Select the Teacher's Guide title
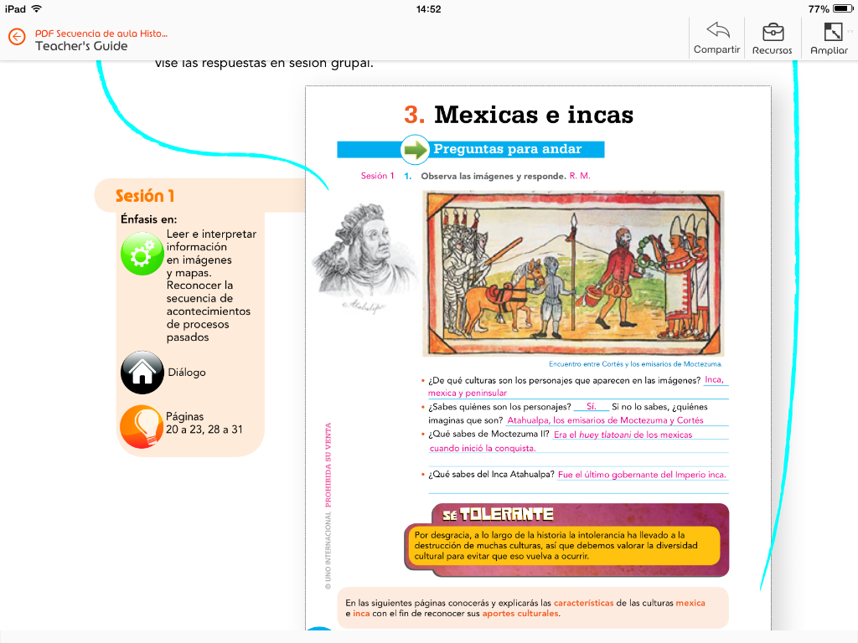Image resolution: width=858 pixels, height=643 pixels. pyautogui.click(x=81, y=46)
